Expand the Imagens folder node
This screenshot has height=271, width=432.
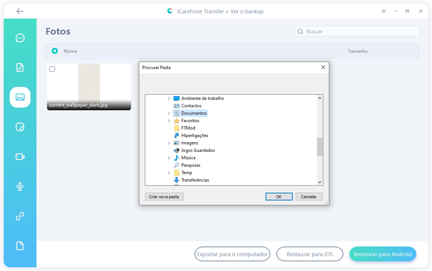pos(169,143)
